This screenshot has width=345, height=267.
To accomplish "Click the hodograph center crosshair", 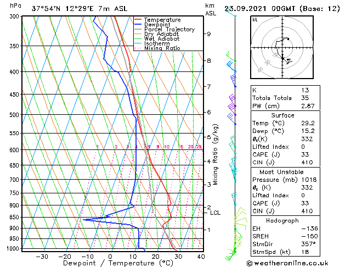I will click(282, 48).
